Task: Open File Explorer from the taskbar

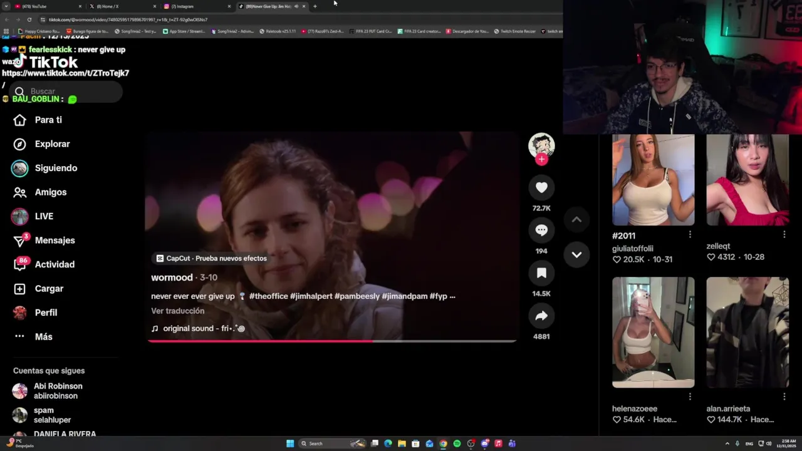Action: click(402, 443)
